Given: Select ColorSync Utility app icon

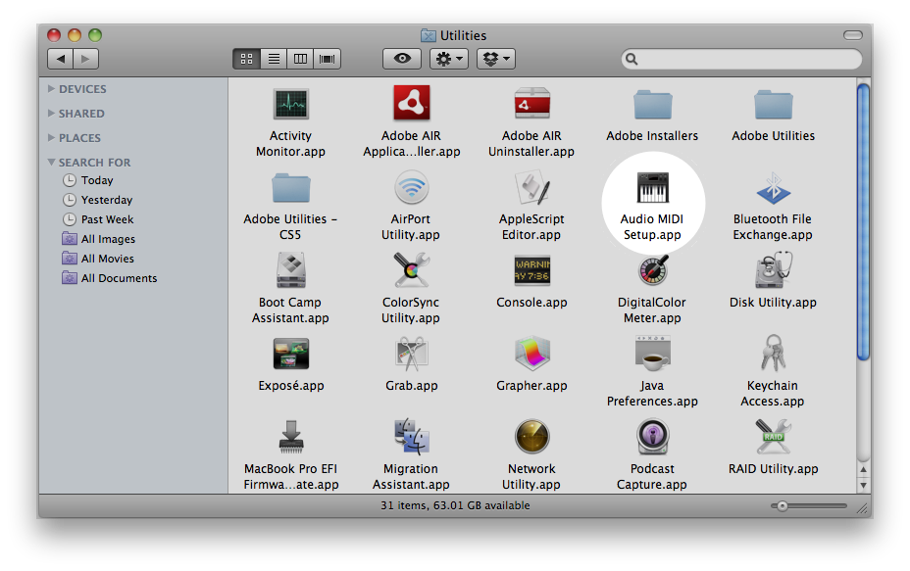Looking at the screenshot, I should click(412, 270).
